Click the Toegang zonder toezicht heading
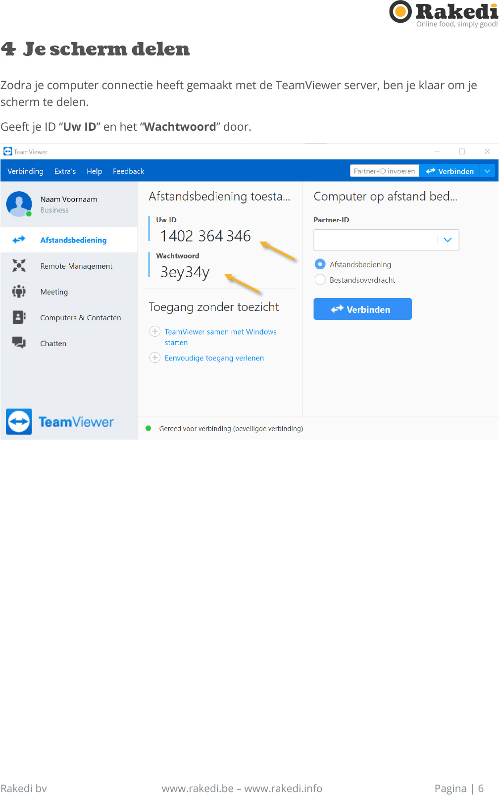This screenshot has width=499, height=795. coord(214,307)
